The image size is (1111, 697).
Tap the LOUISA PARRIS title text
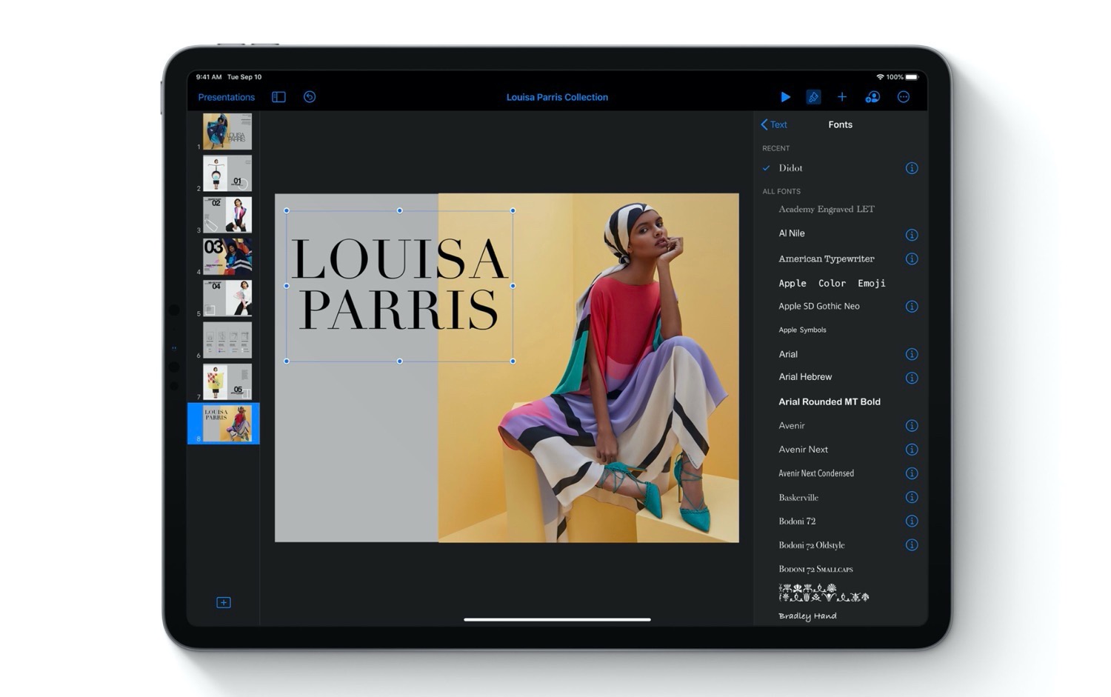[x=399, y=284]
